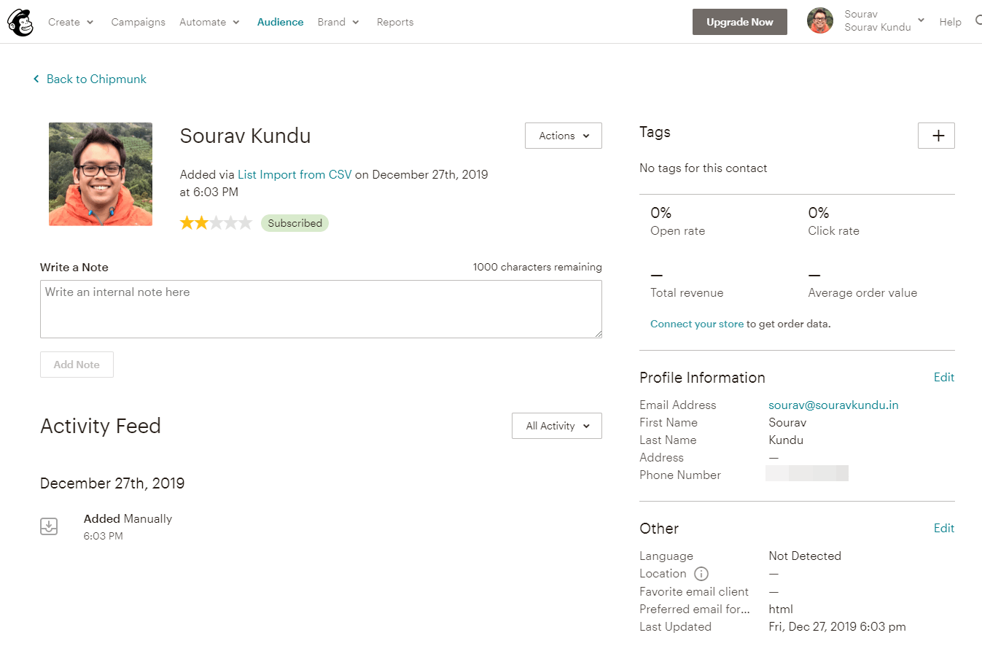Click the html preferred format value
Screen dimensions: 982x654
point(781,609)
